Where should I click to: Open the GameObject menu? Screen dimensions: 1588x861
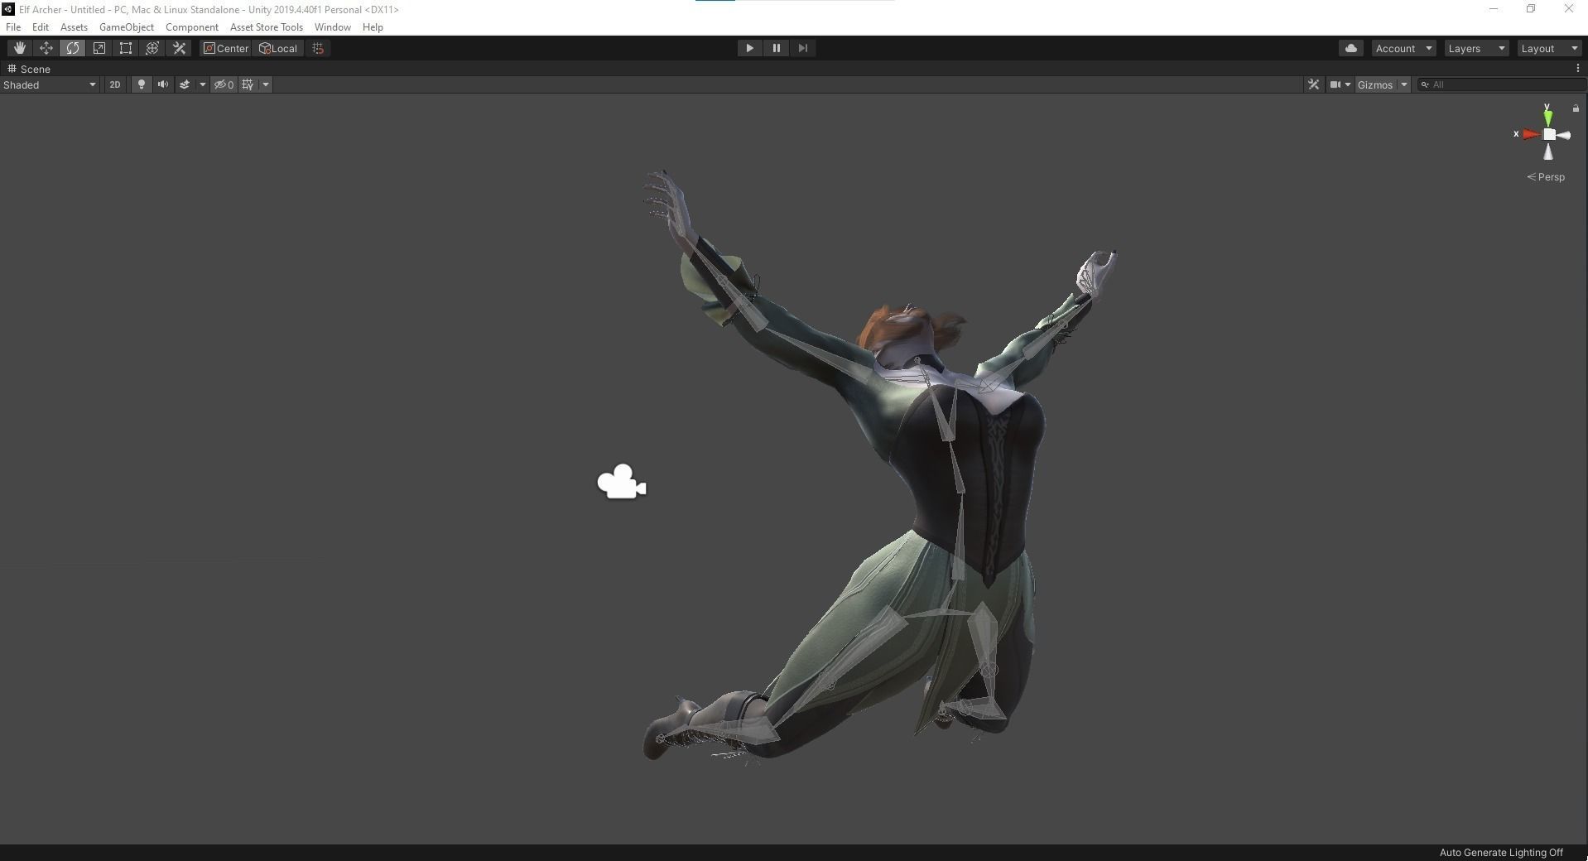click(127, 27)
